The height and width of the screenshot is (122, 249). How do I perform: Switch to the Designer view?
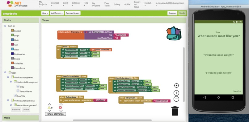[x=172, y=13]
